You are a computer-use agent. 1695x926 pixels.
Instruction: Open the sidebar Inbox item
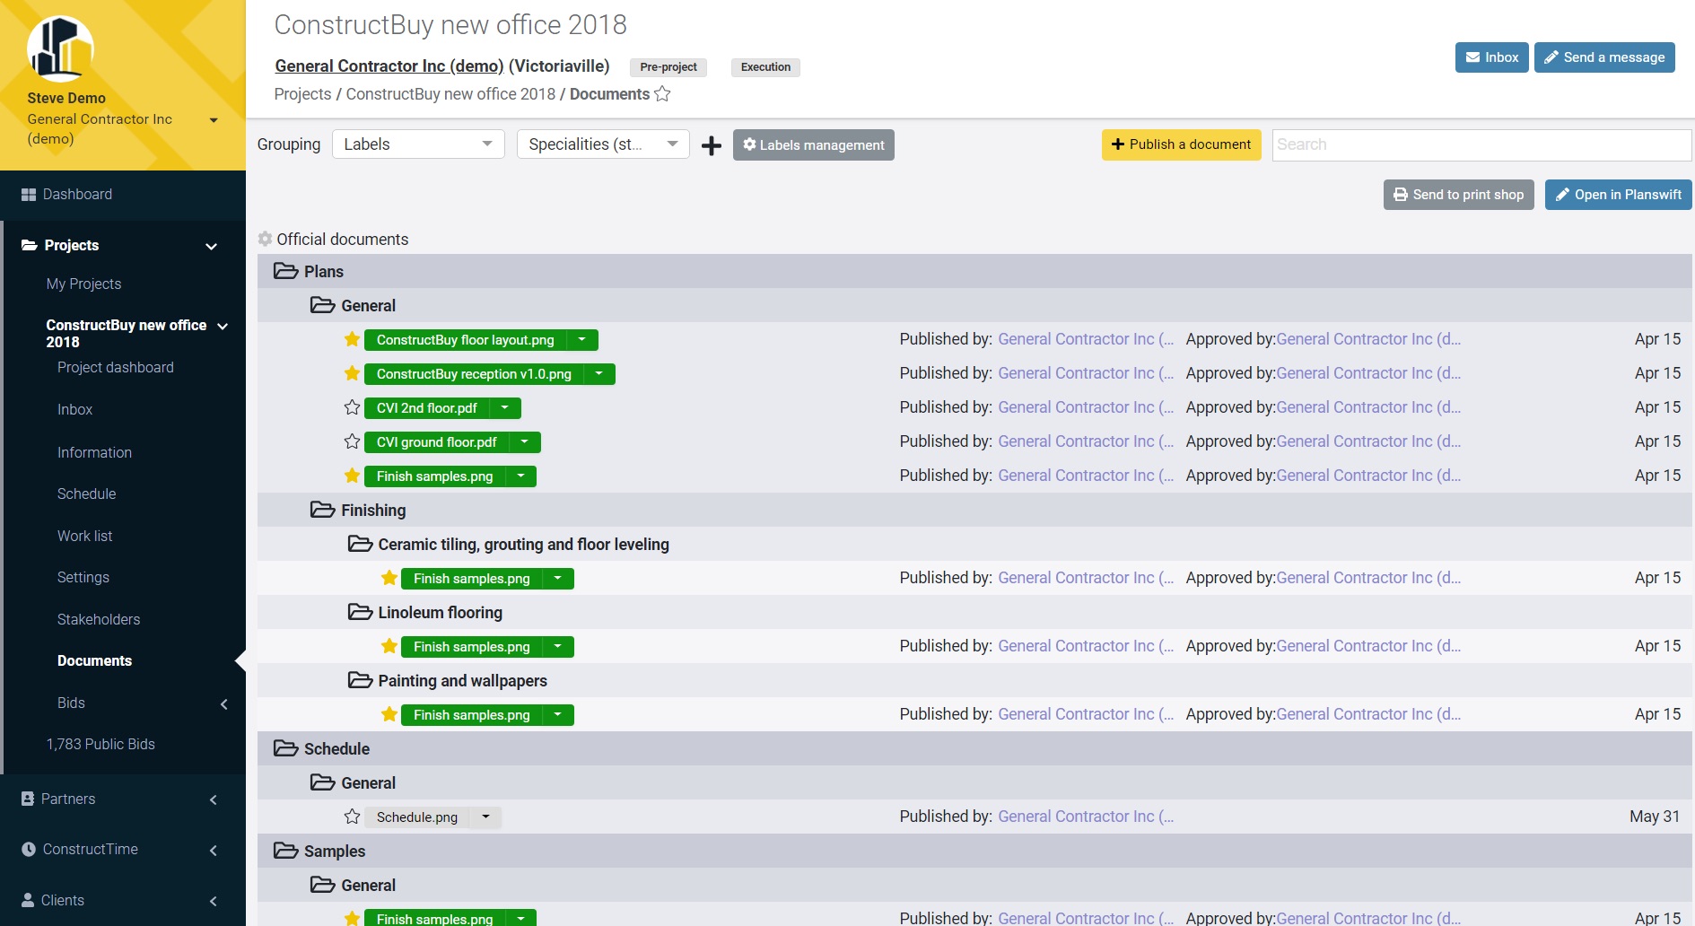tap(75, 410)
